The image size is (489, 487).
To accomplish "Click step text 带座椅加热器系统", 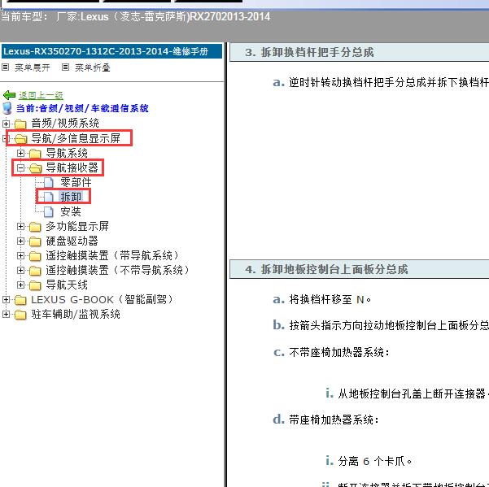I will pos(334,420).
